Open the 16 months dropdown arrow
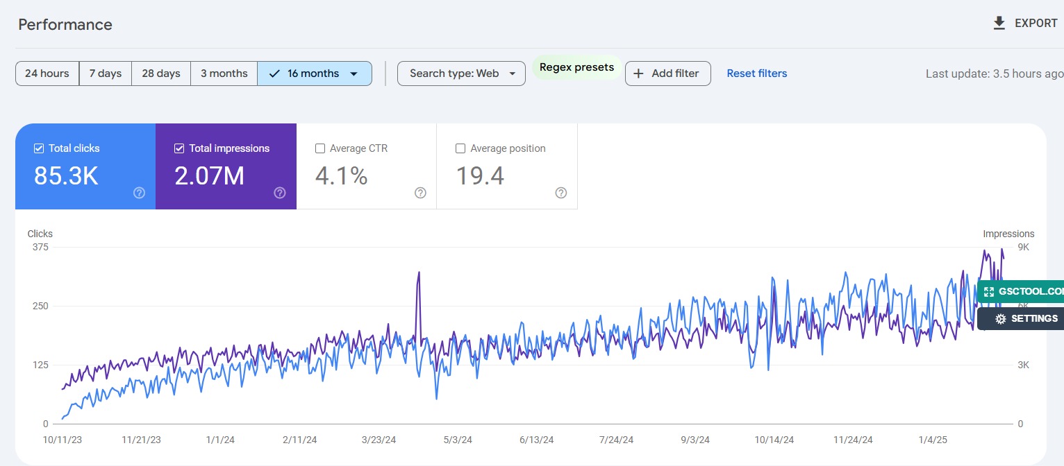Image resolution: width=1064 pixels, height=466 pixels. pyautogui.click(x=354, y=74)
